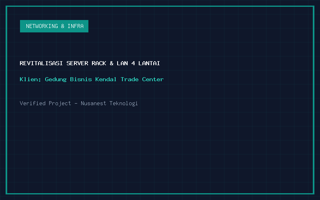Click the NETWORKING & INFRA category badge
Screen dimensions: 320x200
[x=54, y=26]
